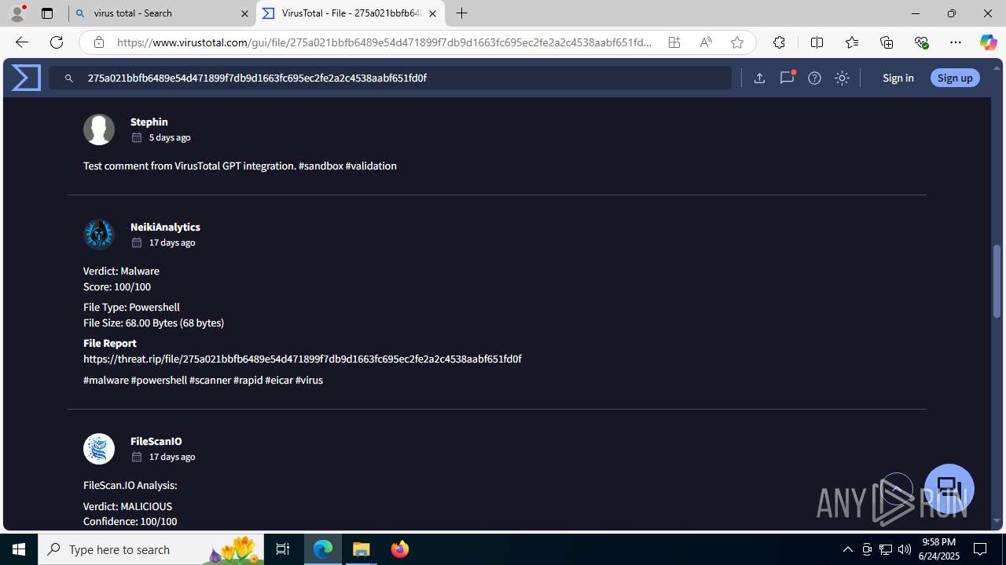The height and width of the screenshot is (565, 1006).
Task: Click 'File Type: Powershell' text
Action: pyautogui.click(x=131, y=307)
